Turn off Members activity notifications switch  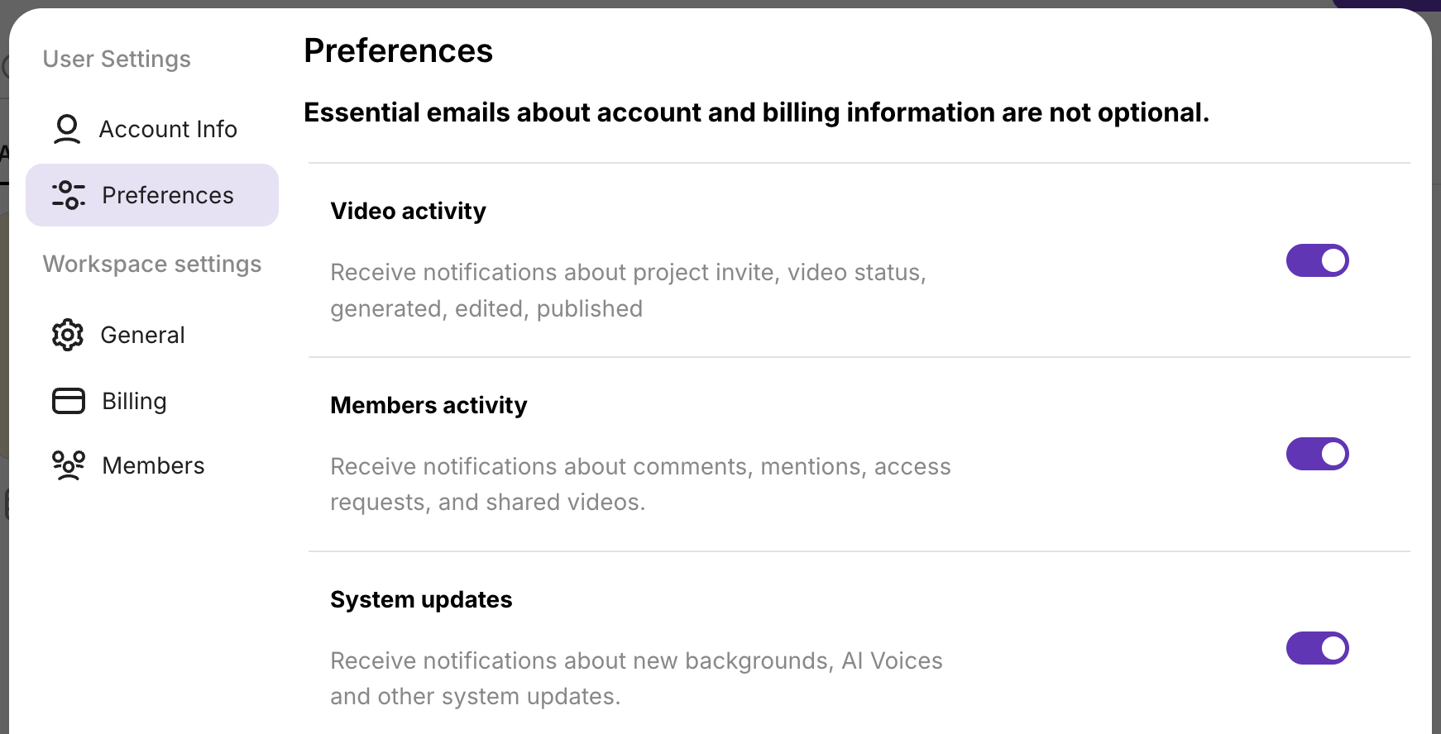(1317, 454)
